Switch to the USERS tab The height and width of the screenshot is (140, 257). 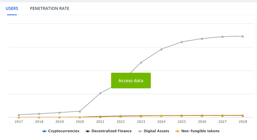(12, 9)
